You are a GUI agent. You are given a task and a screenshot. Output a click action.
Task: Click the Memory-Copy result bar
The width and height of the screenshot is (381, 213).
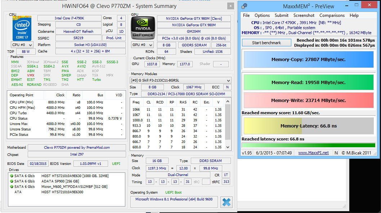point(309,59)
